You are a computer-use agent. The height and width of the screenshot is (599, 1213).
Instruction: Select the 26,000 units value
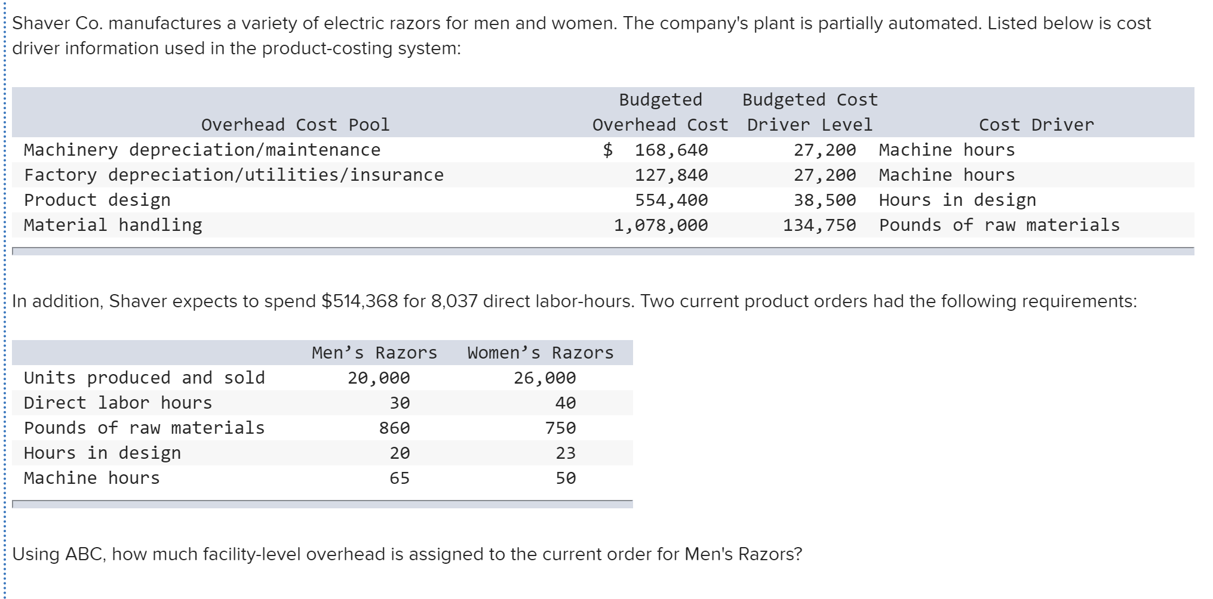click(x=545, y=378)
